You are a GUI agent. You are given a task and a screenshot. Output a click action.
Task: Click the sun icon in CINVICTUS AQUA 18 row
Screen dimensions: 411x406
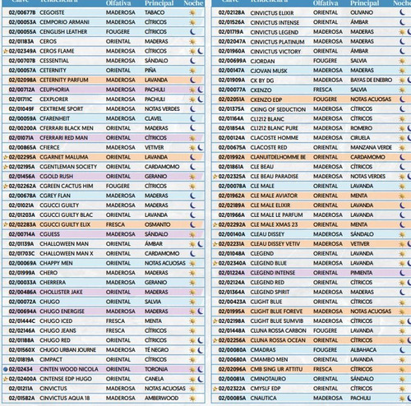coord(192,398)
